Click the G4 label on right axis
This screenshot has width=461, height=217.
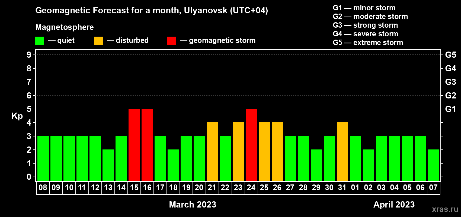(x=450, y=68)
